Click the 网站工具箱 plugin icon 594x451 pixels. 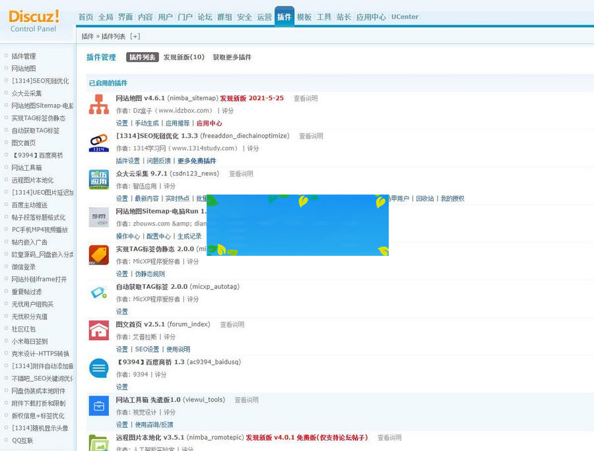[x=98, y=406]
